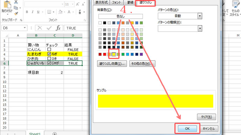Select the 結果 header cell
The height and width of the screenshot is (135, 241).
(x=73, y=45)
